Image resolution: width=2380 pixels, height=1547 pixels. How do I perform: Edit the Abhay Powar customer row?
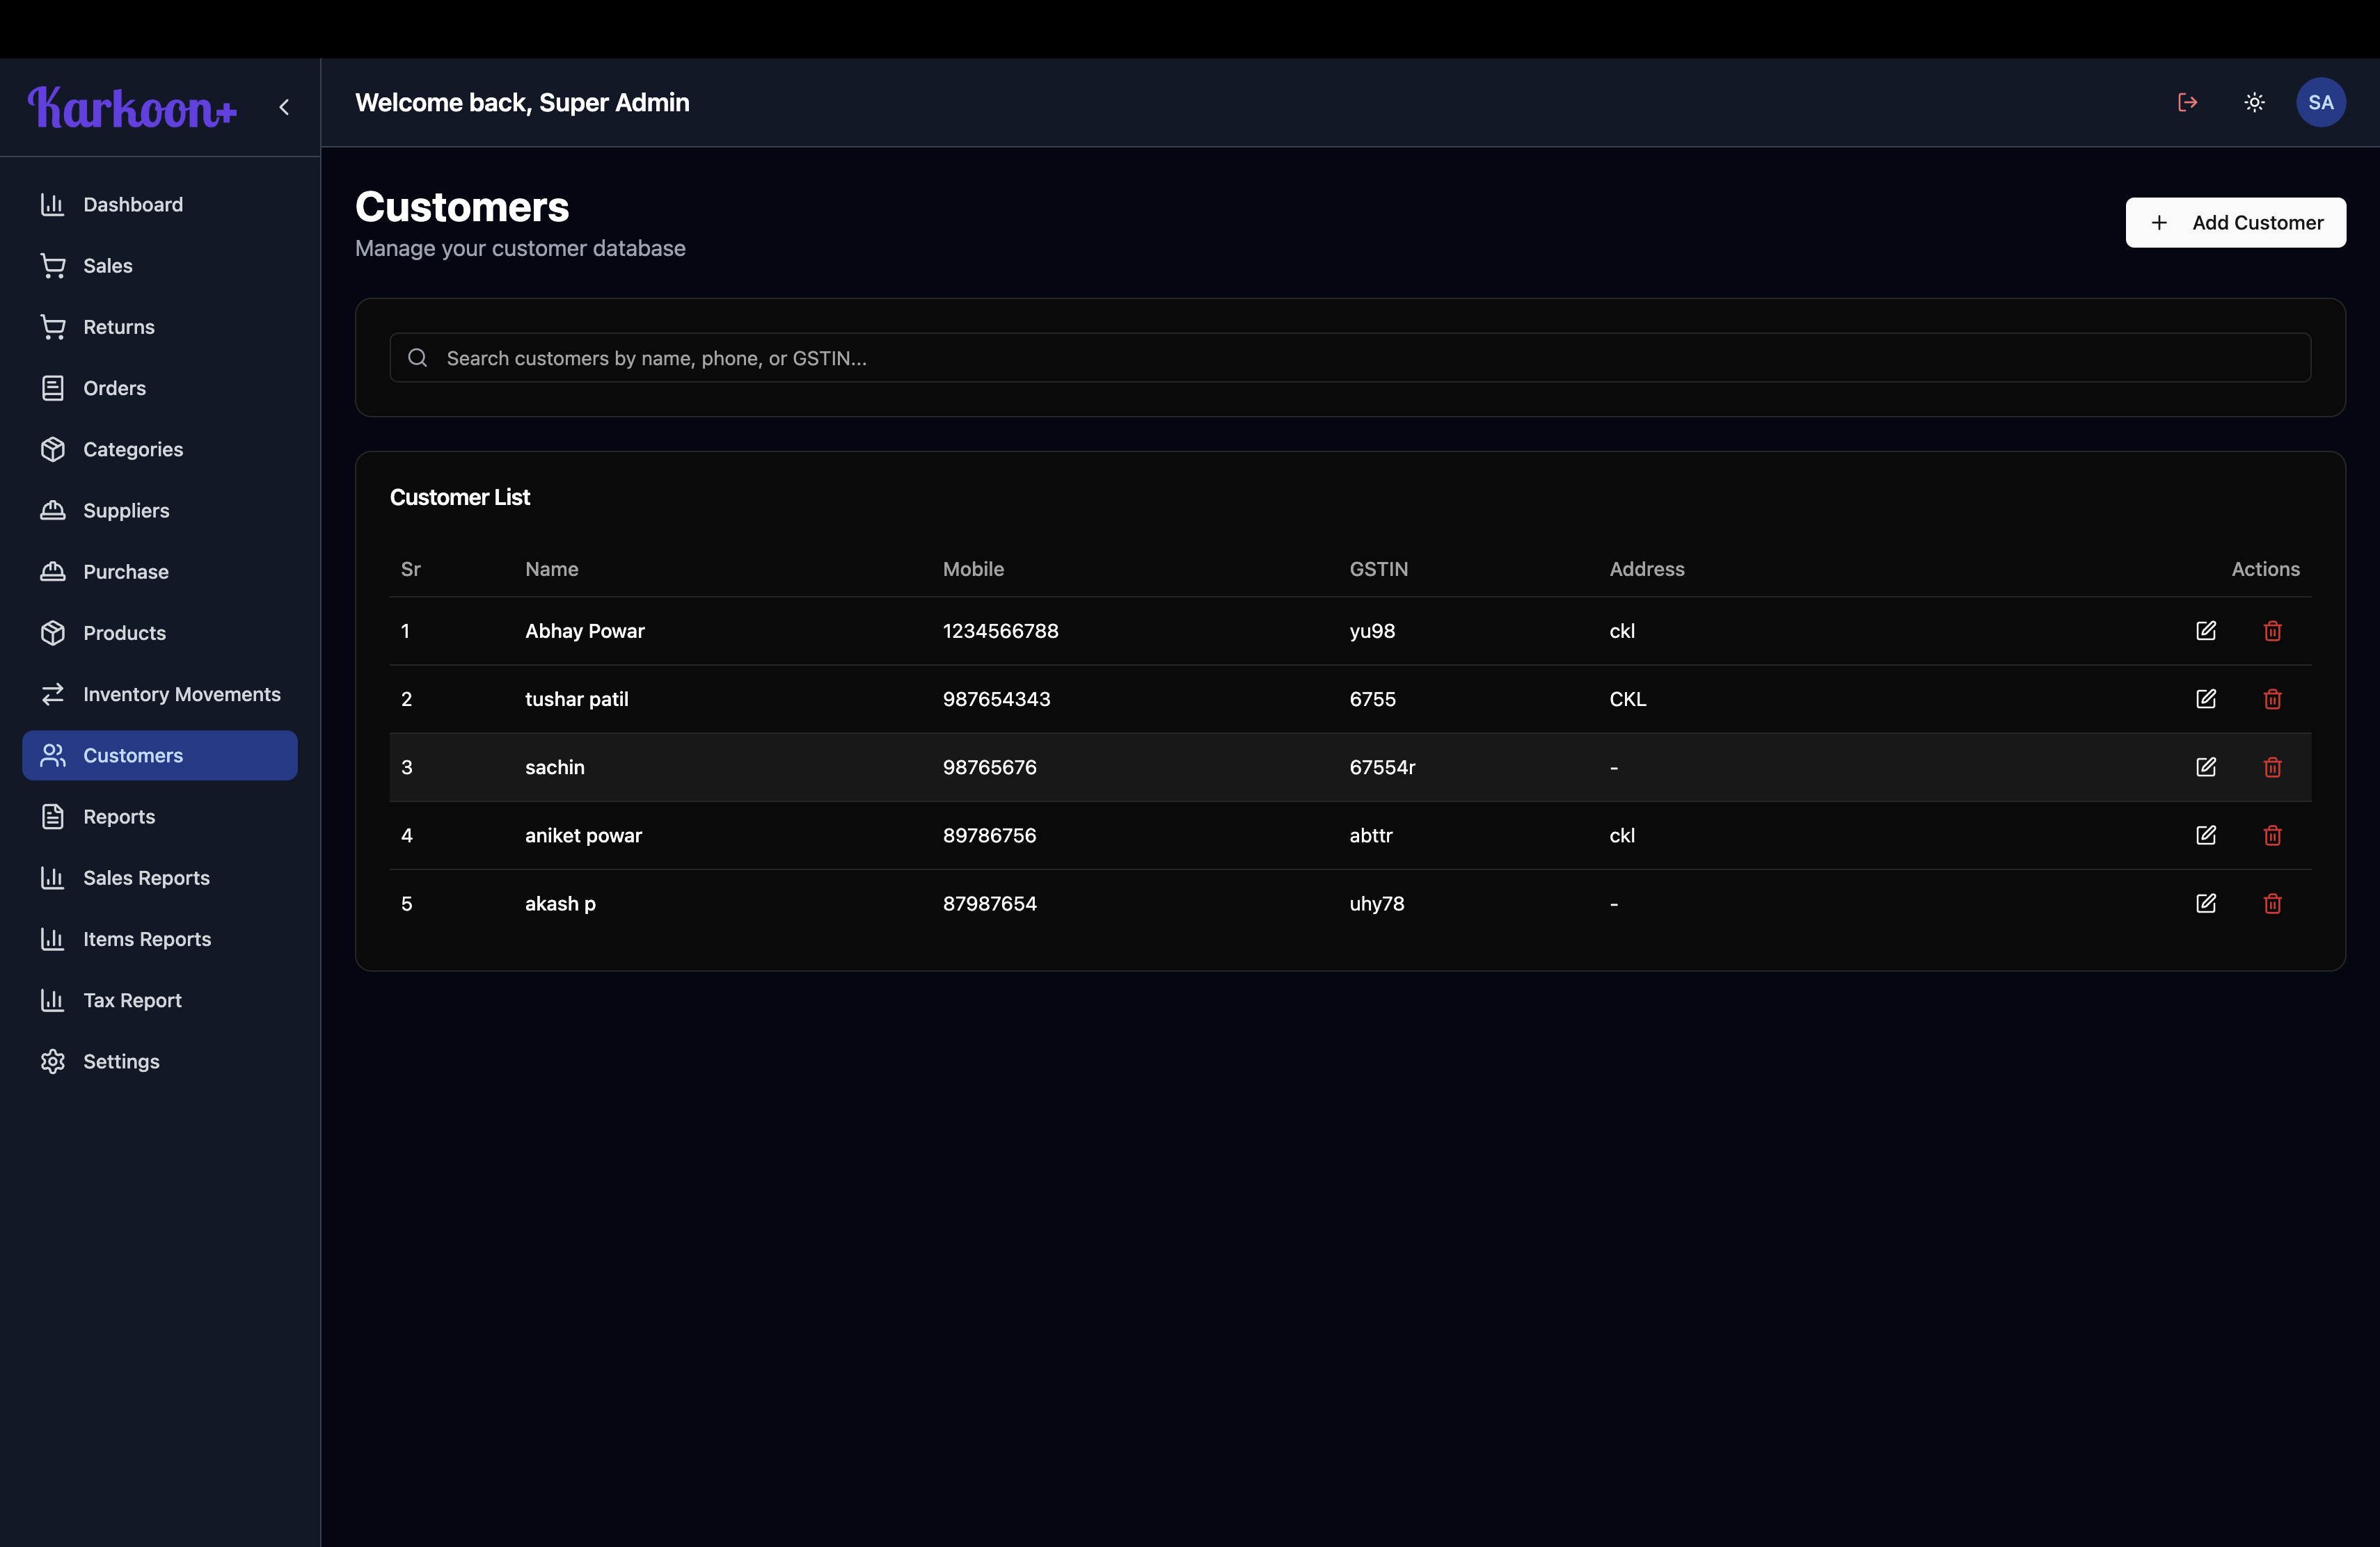[x=2205, y=631]
